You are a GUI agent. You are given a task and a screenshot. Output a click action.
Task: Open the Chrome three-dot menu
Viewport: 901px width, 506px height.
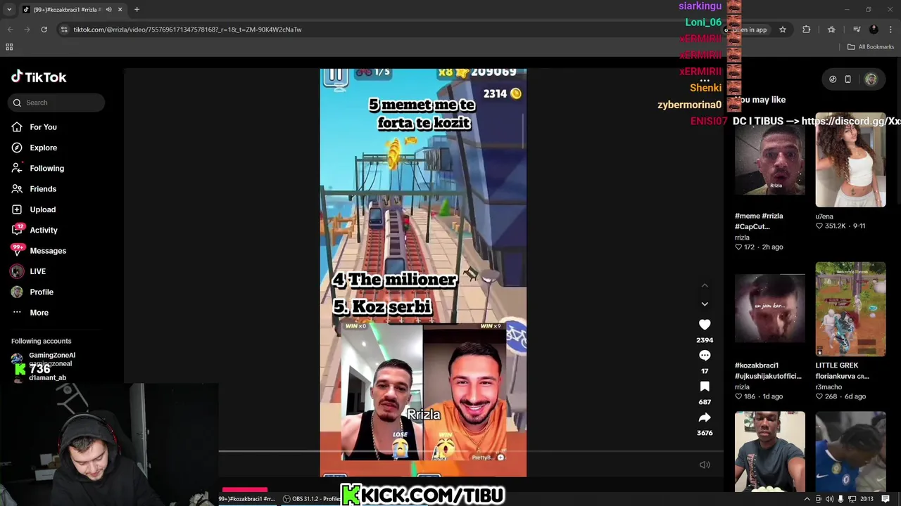[891, 30]
